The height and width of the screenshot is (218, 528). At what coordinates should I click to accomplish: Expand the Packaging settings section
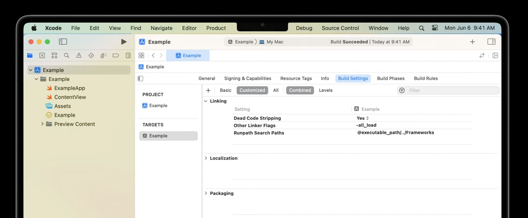coord(206,193)
